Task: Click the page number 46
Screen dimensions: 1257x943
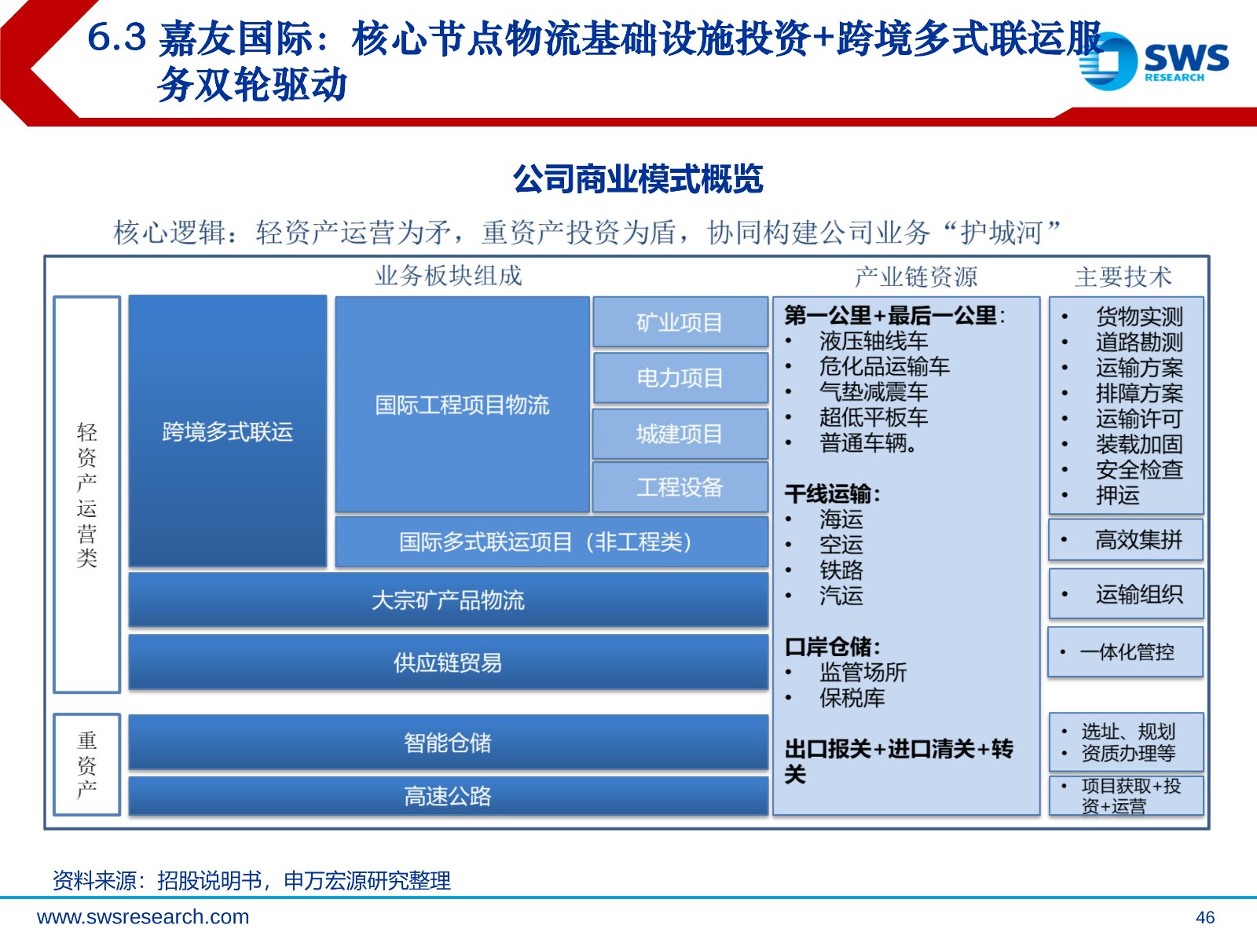Action: point(1205,917)
